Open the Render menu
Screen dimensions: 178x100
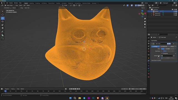click(11, 3)
